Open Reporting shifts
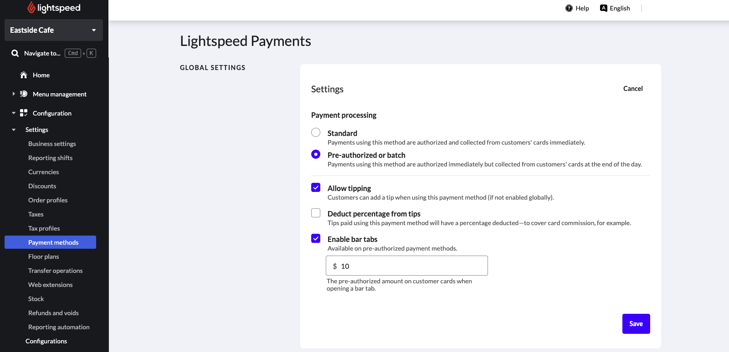Viewport: 729px width, 352px height. 50,158
